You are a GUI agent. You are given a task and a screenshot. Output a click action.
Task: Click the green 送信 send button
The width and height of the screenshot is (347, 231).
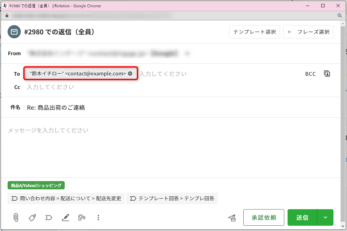[x=302, y=217]
